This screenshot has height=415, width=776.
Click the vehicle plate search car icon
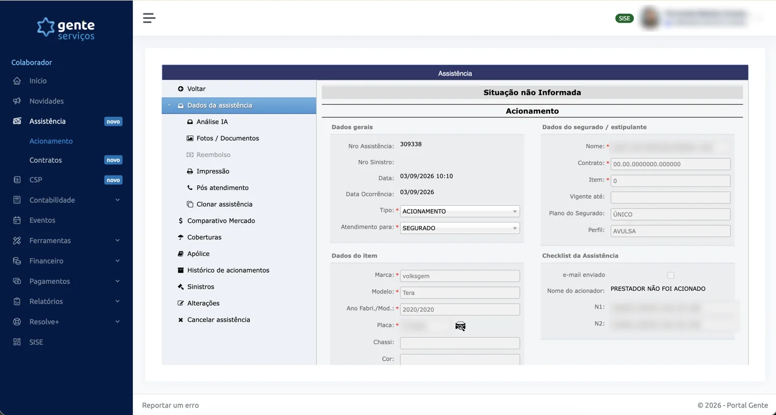pyautogui.click(x=460, y=327)
